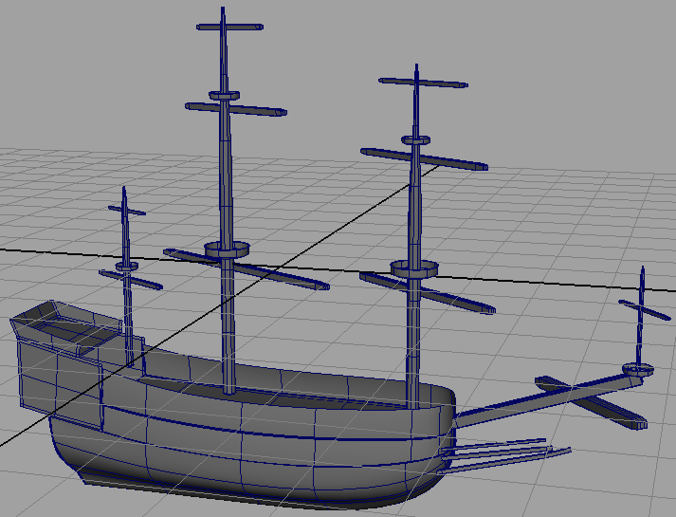Select the lower platform ring on the second tall mast

[x=414, y=269]
